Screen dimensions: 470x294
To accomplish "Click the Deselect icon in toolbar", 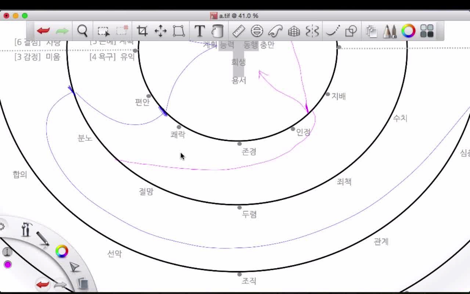I will (x=122, y=31).
